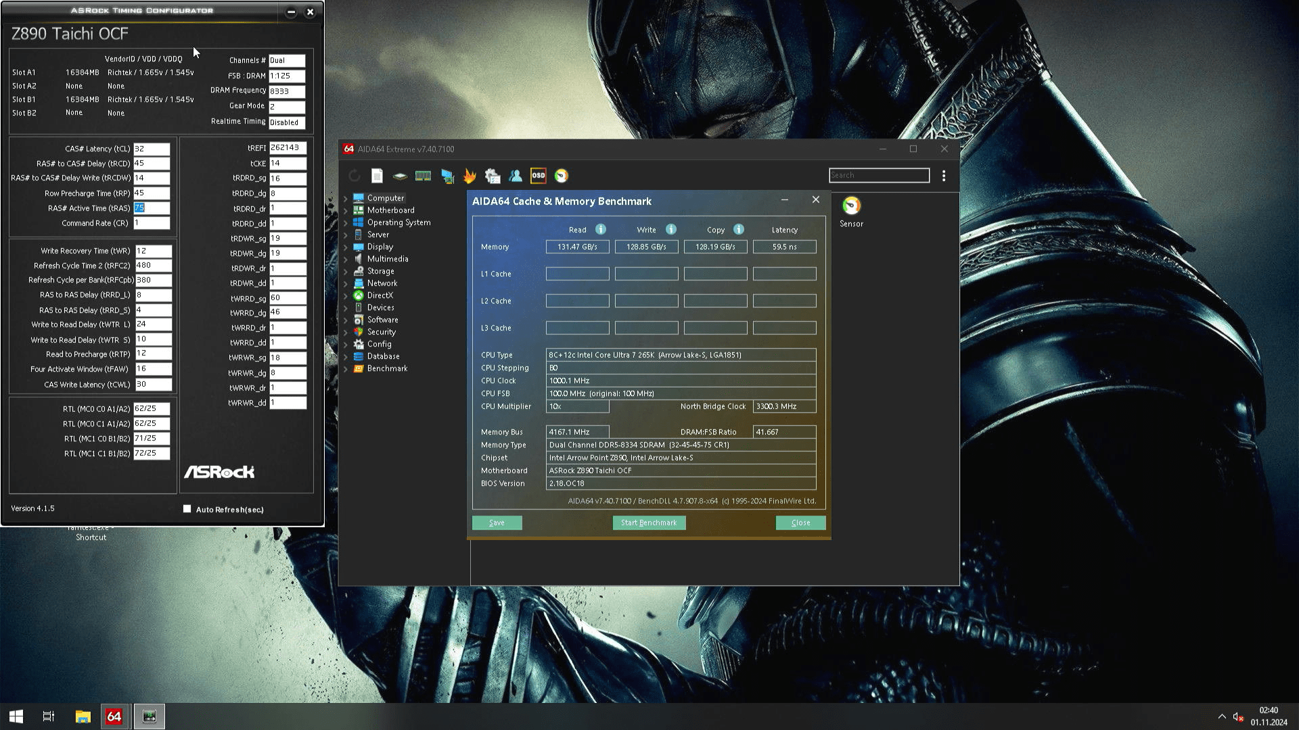Enable the Auto Refresh checkbox
The width and height of the screenshot is (1299, 730).
pyautogui.click(x=187, y=509)
